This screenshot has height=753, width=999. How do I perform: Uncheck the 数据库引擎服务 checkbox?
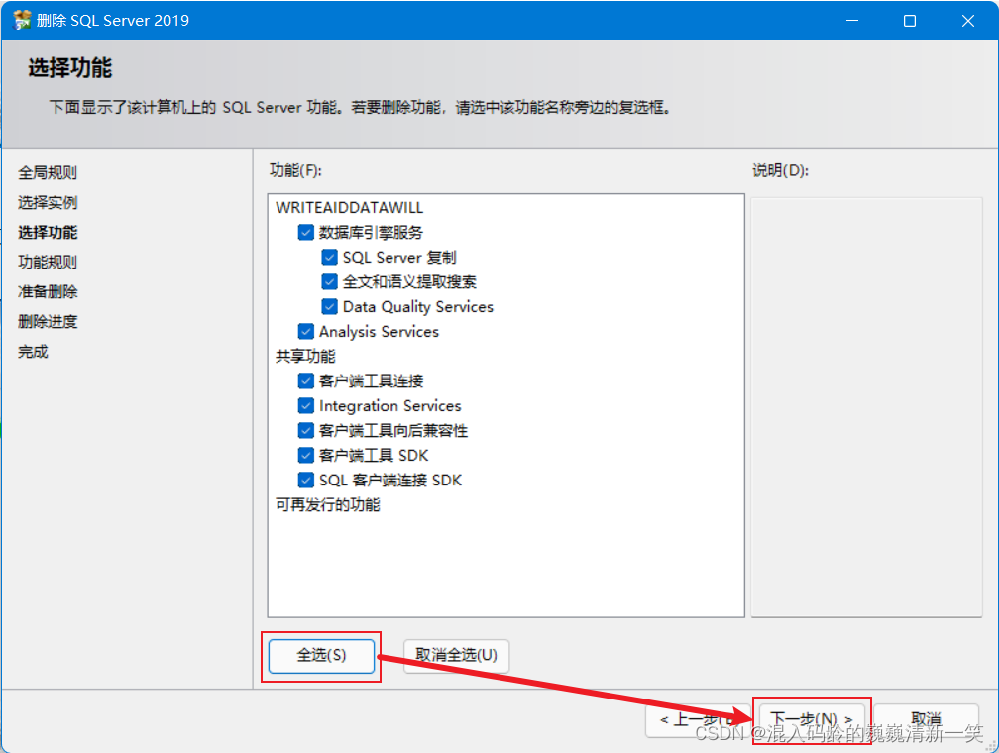(x=306, y=233)
